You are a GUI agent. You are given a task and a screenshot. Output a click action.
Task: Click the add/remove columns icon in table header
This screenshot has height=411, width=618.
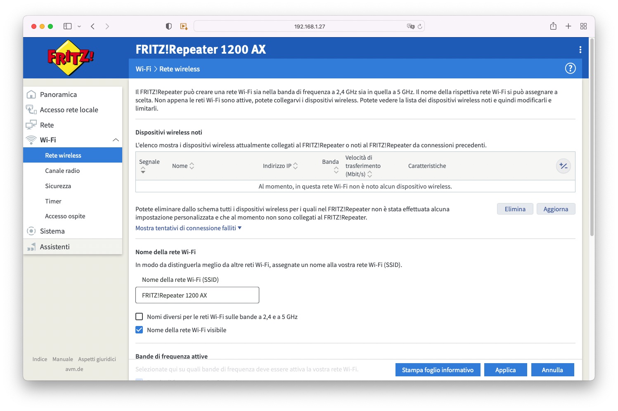click(x=564, y=166)
